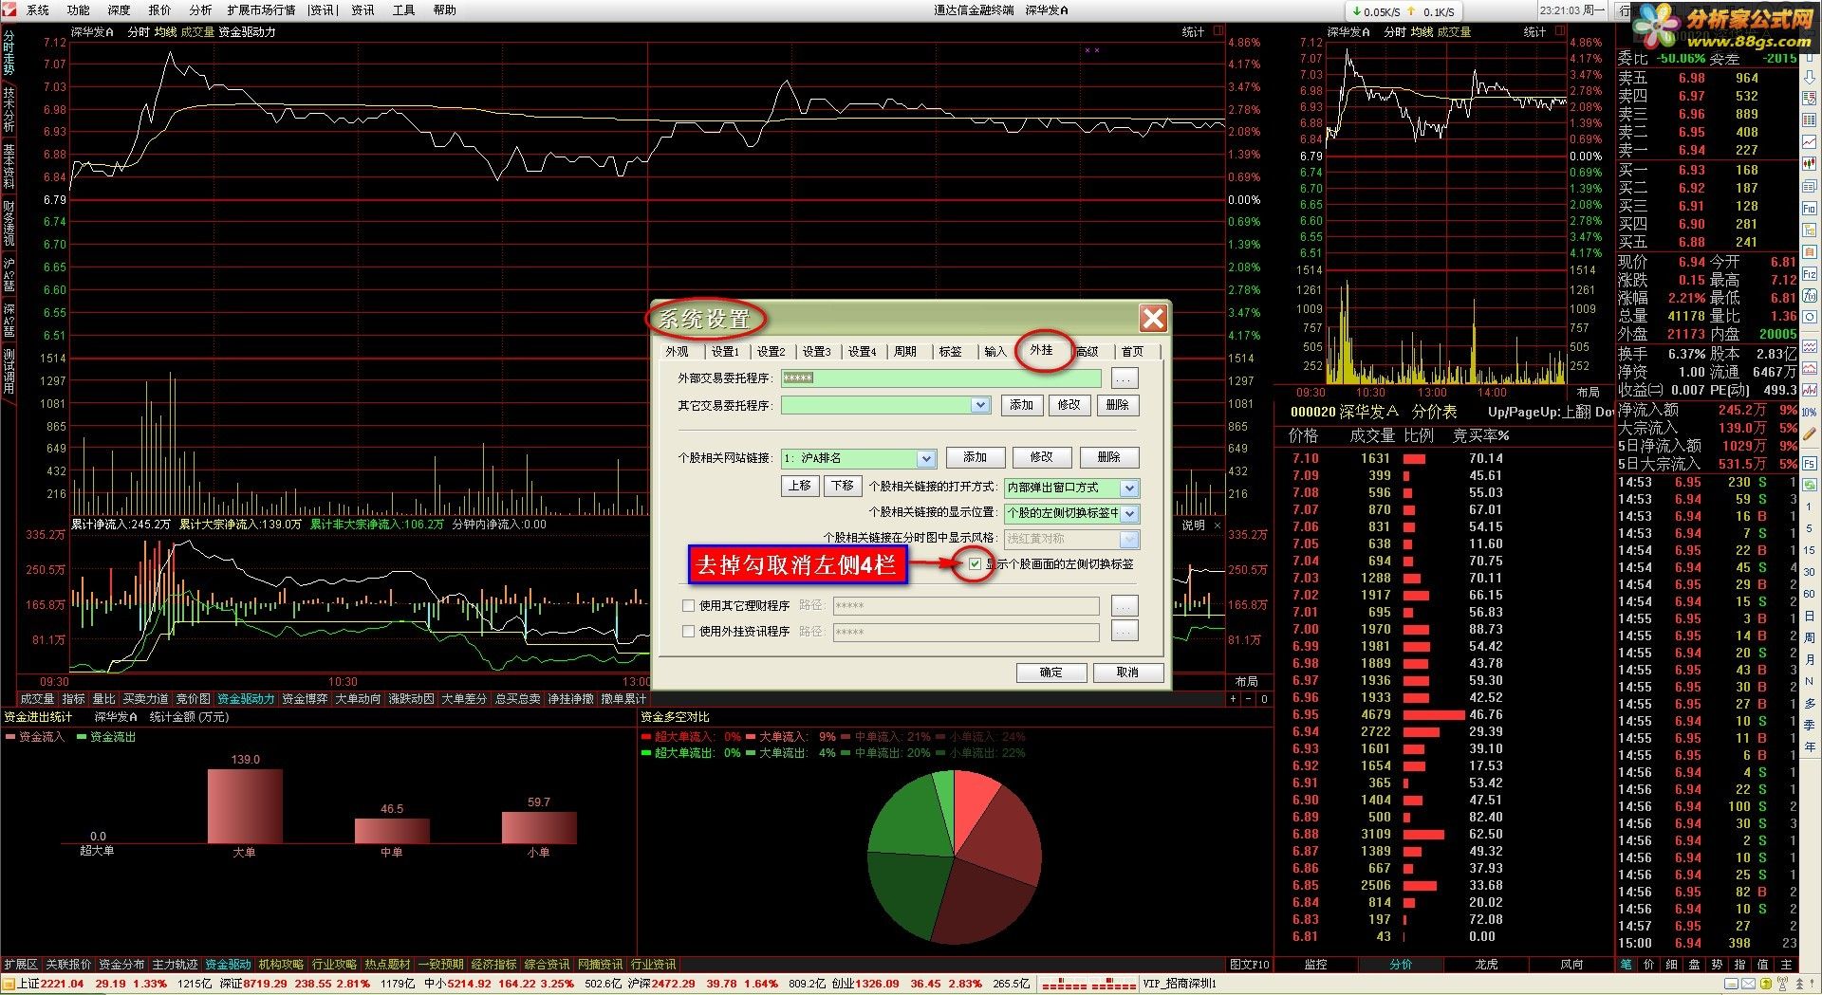Select the 日 daily period in right strip
This screenshot has height=995, width=1822.
[x=1810, y=617]
